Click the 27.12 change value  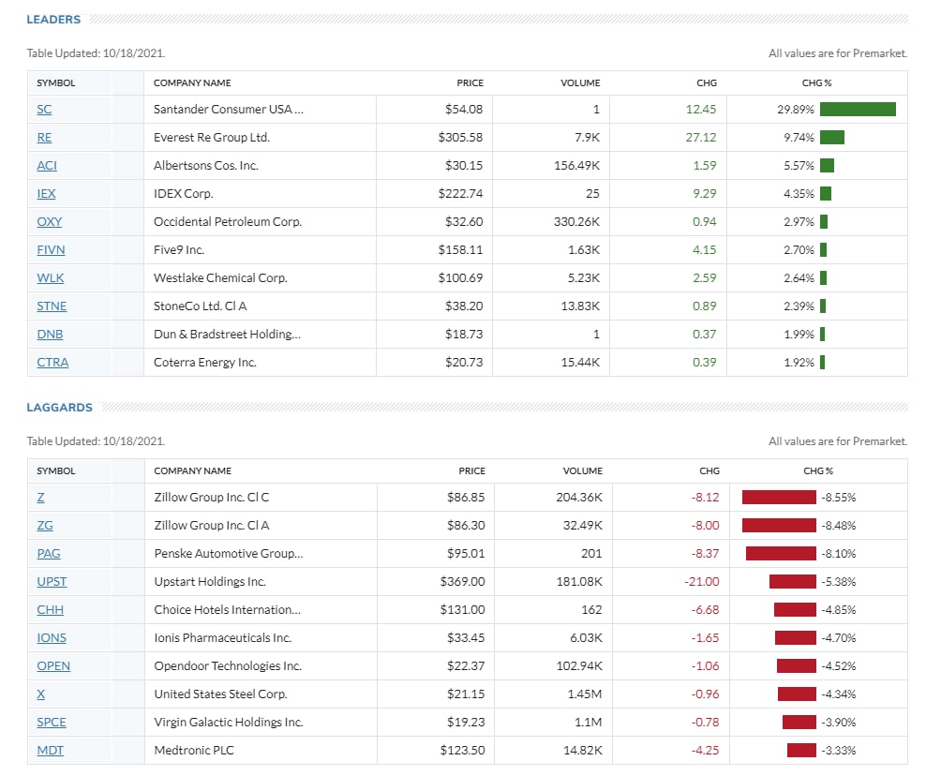[701, 138]
